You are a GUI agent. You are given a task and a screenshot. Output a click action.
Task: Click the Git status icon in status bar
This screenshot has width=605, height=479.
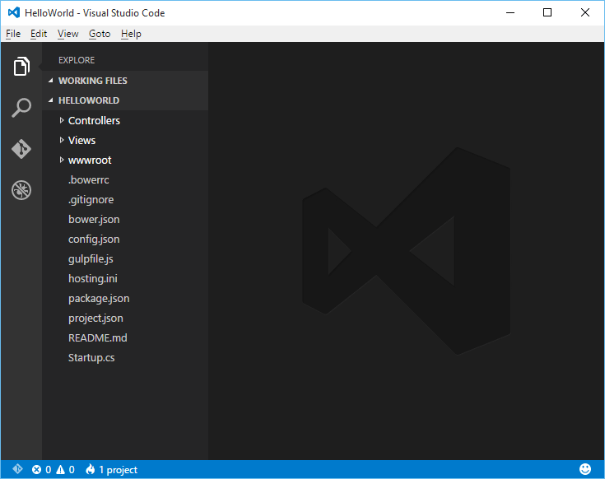pos(17,469)
